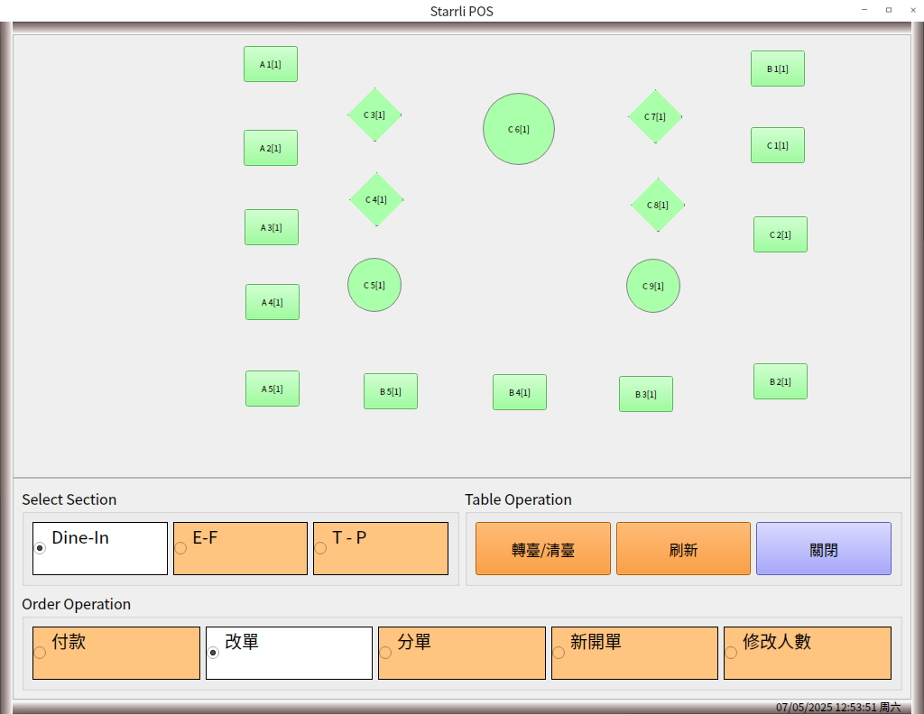Select round table C6 in the floor plan
Viewport: 924px width, 714px height.
518,129
